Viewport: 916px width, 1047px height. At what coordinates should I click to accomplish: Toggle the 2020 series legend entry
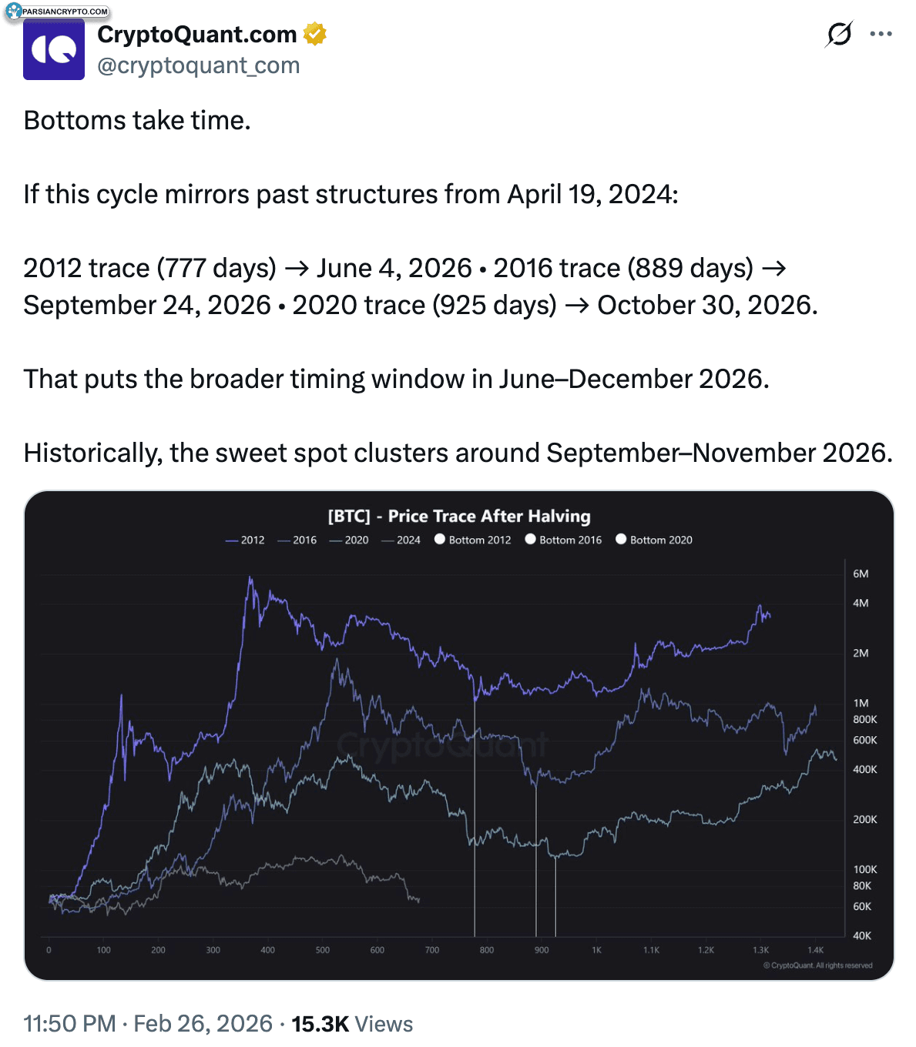349,540
